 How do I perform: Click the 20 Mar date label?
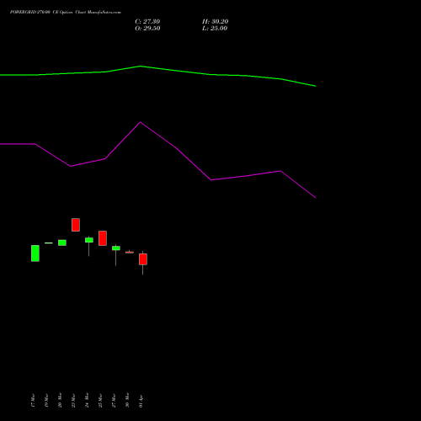[x=60, y=400]
